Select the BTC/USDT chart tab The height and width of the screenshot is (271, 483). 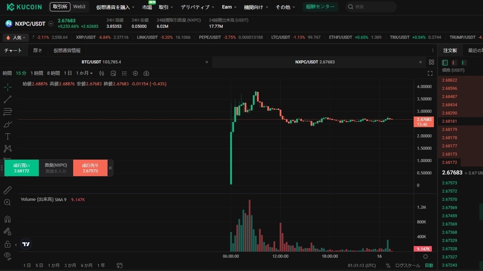102,62
